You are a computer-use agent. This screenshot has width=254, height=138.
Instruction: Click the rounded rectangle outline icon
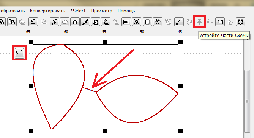pos(147,22)
